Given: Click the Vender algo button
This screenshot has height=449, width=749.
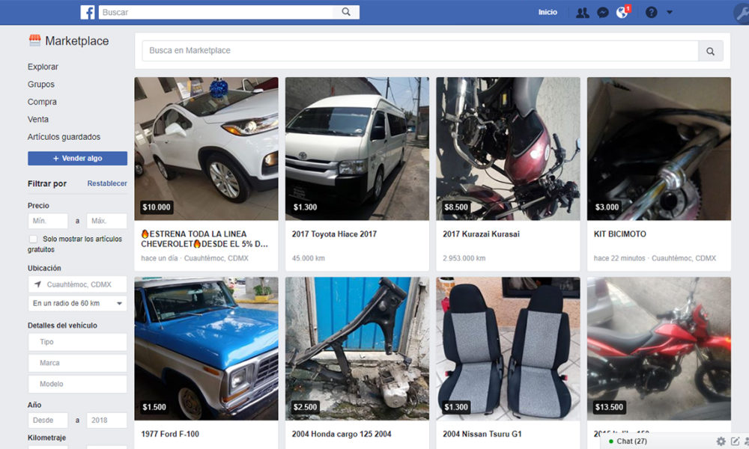Looking at the screenshot, I should tap(77, 159).
